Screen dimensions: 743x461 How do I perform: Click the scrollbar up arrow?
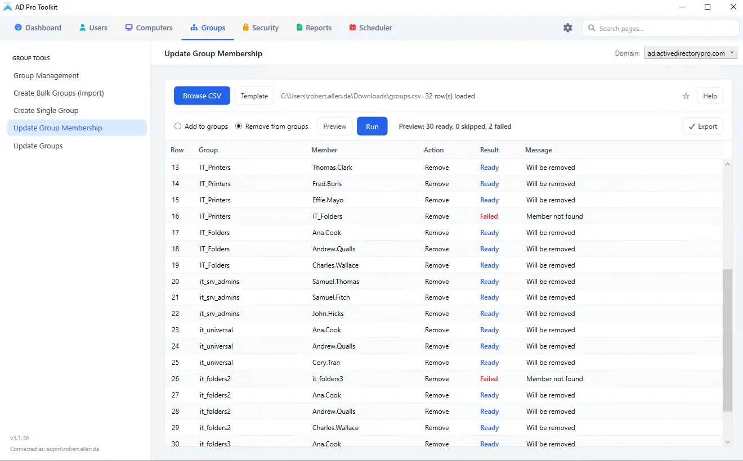(x=727, y=164)
